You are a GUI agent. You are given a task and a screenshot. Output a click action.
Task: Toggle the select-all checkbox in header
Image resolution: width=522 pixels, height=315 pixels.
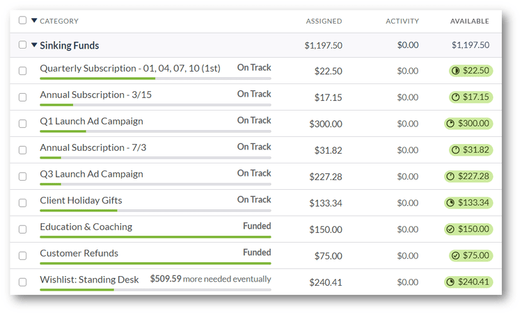pyautogui.click(x=23, y=21)
